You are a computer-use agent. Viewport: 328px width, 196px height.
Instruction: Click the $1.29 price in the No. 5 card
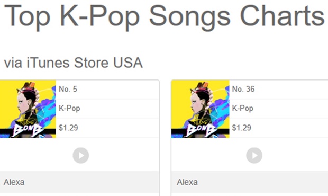tap(68, 128)
